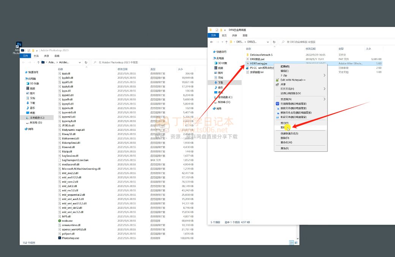The height and width of the screenshot is (257, 395).
Task: Switch to large icons view in status bar
Action: tap(296, 242)
